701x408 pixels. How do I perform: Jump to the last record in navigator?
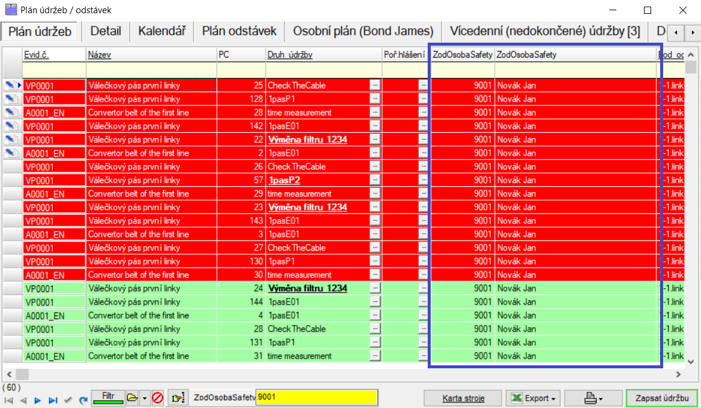coord(53,400)
